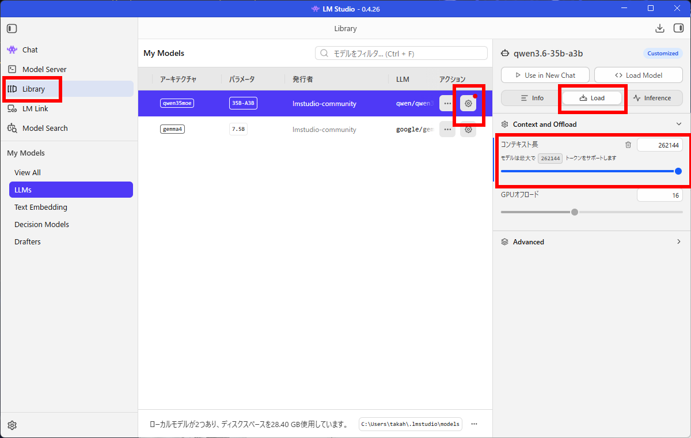Toggle the left sidebar panel icon

coord(12,28)
